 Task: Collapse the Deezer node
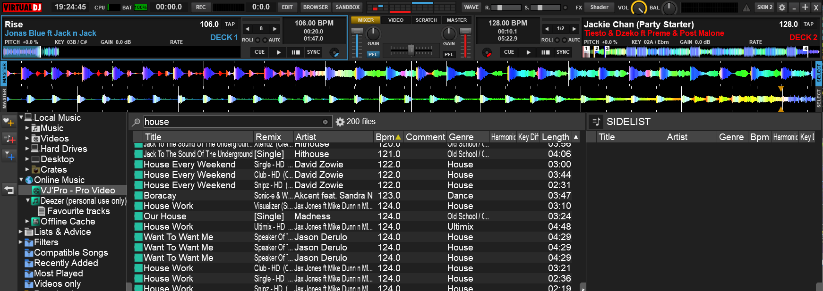tap(27, 200)
